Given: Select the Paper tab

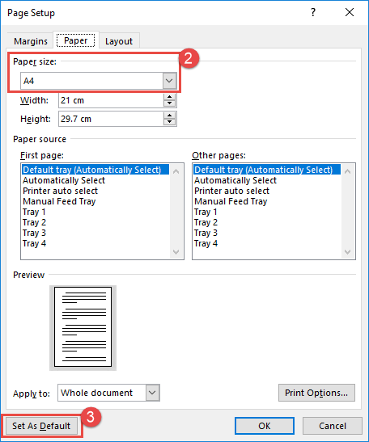Looking at the screenshot, I should click(76, 40).
